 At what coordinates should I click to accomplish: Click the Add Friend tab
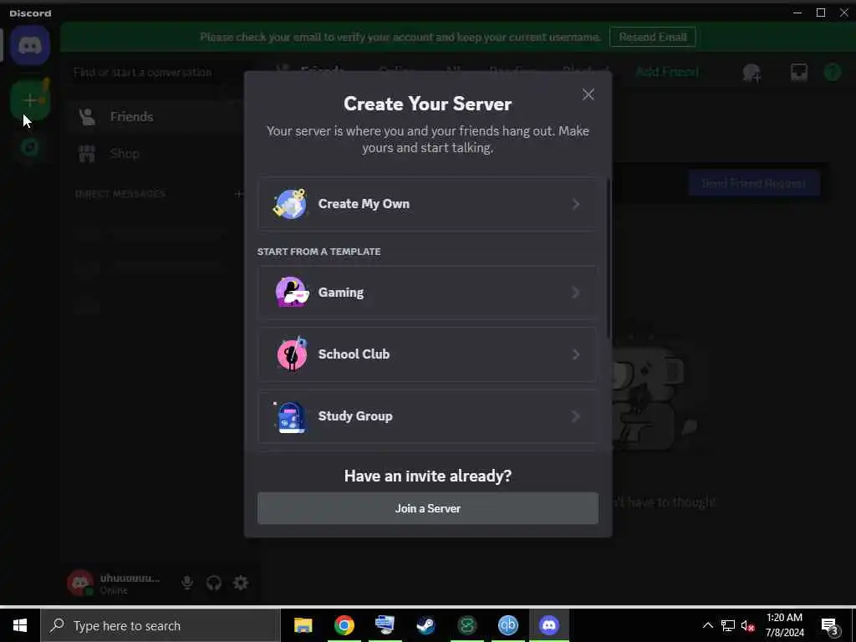point(666,72)
